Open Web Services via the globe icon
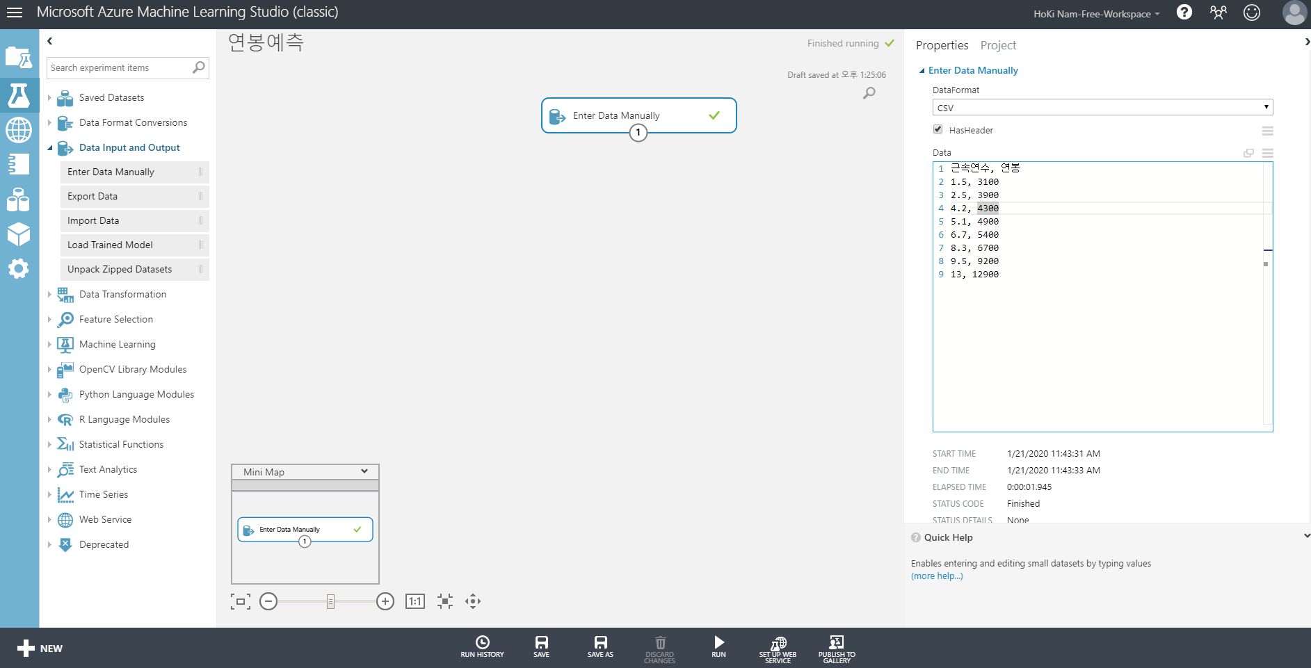Screen dimensions: 1311x668 (x=19, y=130)
